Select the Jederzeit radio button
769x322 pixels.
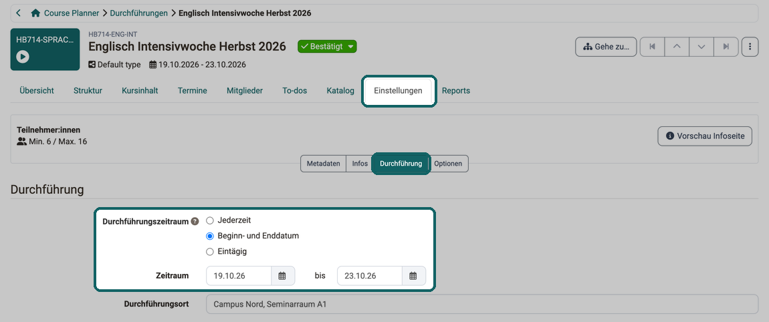pyautogui.click(x=210, y=220)
